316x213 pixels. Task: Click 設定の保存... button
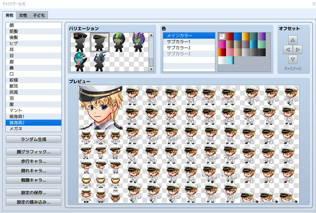click(x=34, y=193)
